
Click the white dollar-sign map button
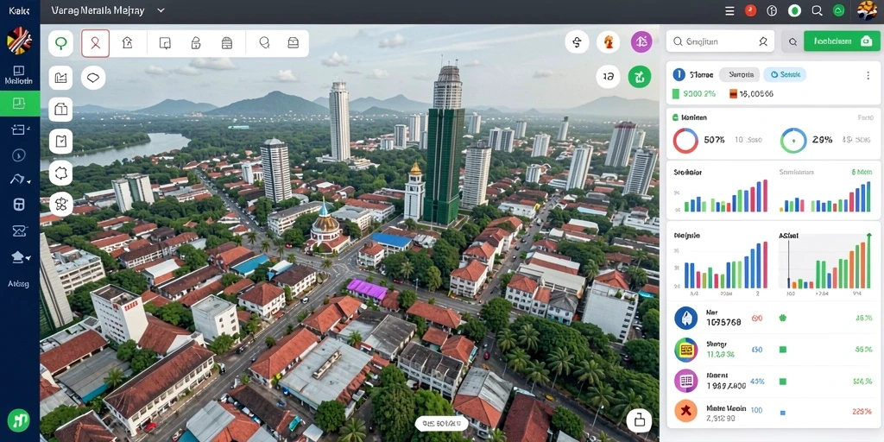pos(577,41)
